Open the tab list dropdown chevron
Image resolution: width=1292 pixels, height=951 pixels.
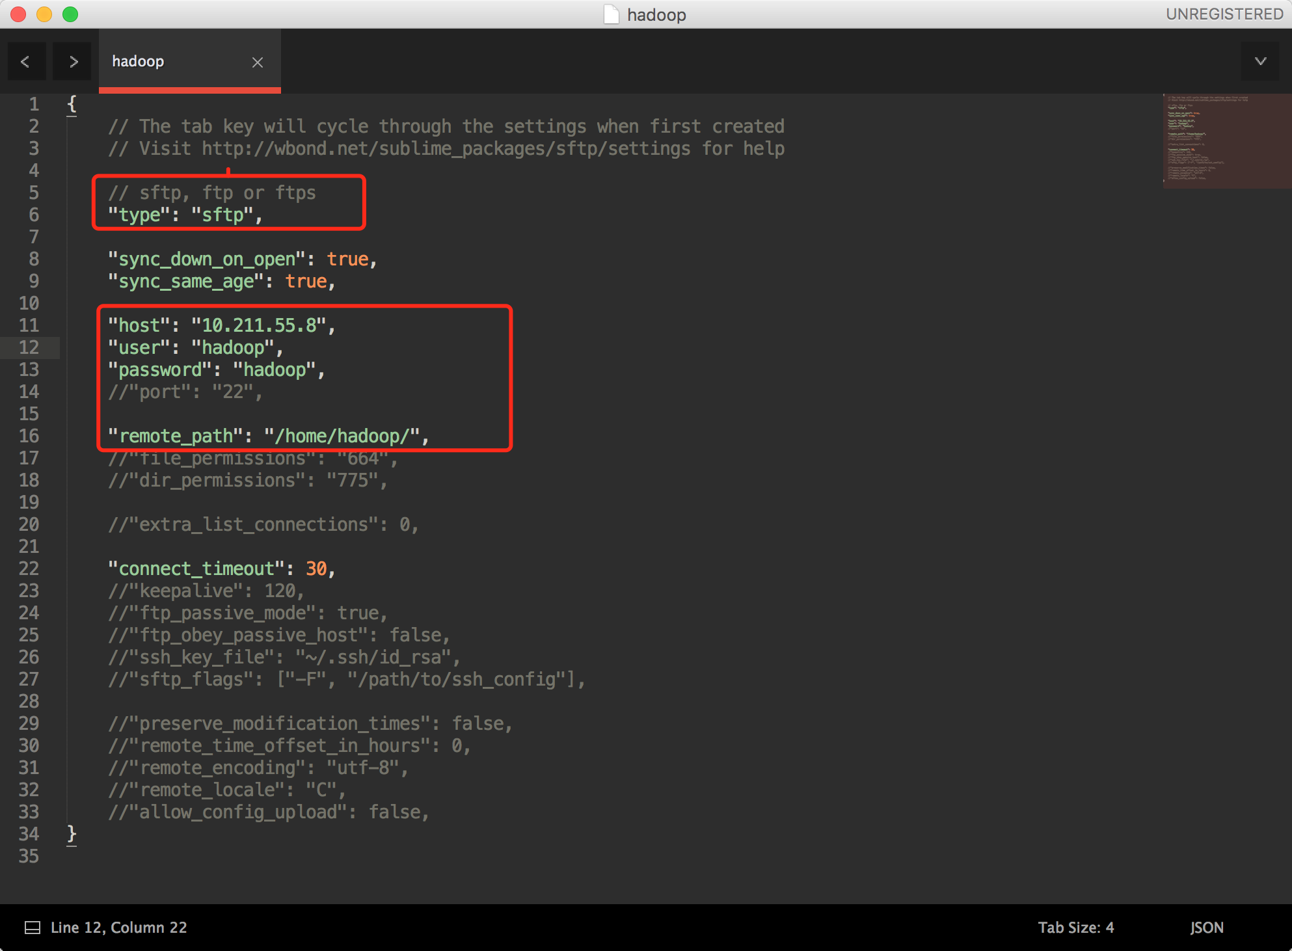pyautogui.click(x=1260, y=61)
